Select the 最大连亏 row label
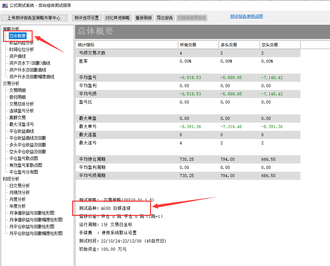 88,143
